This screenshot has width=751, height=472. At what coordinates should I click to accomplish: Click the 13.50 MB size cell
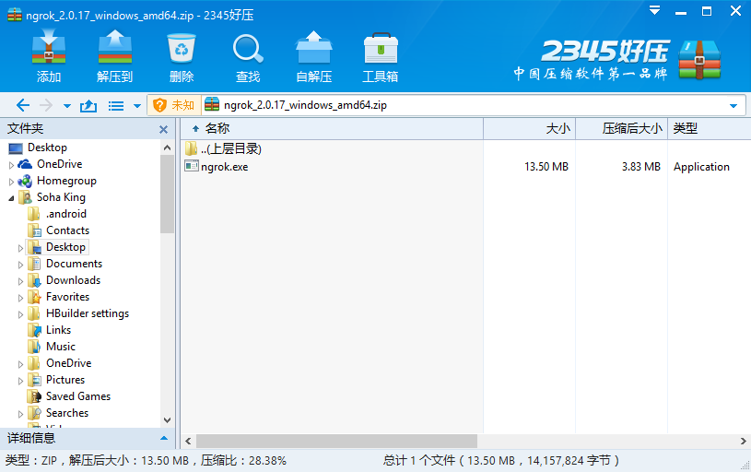click(x=546, y=167)
